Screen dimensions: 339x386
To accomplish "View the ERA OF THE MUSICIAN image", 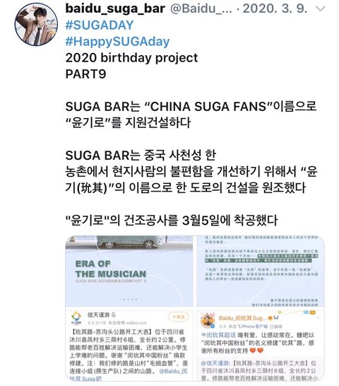I will click(x=129, y=271).
